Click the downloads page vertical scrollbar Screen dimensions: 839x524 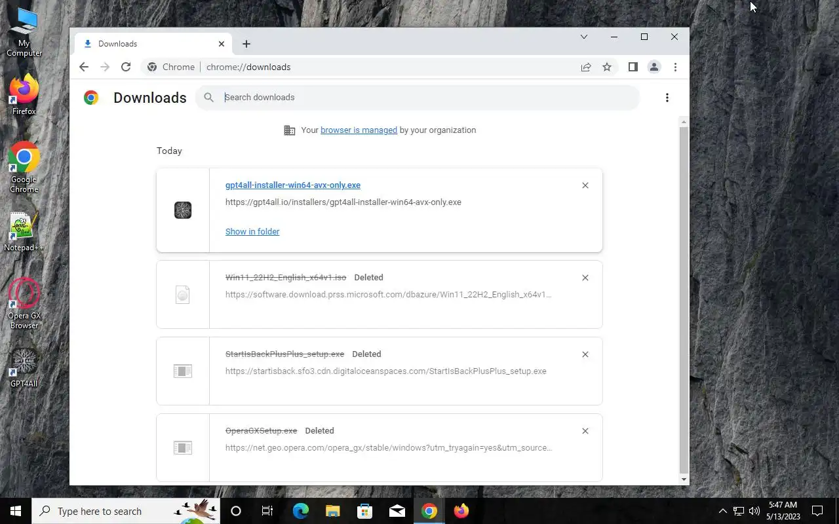pos(684,300)
